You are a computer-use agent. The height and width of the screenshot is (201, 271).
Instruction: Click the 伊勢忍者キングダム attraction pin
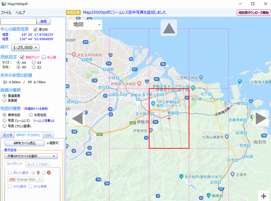click(193, 88)
